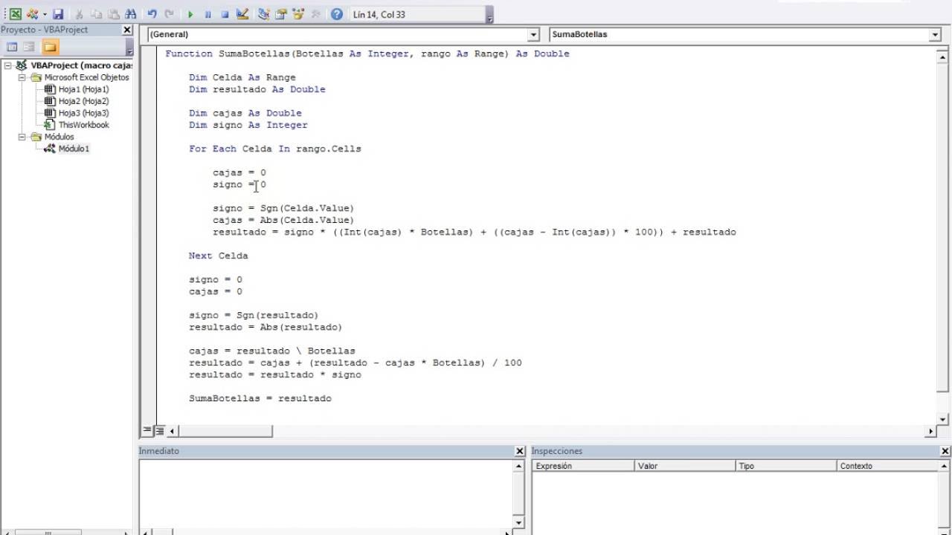This screenshot has width=952, height=535.
Task: Switch to Full Module View button
Action: point(159,431)
